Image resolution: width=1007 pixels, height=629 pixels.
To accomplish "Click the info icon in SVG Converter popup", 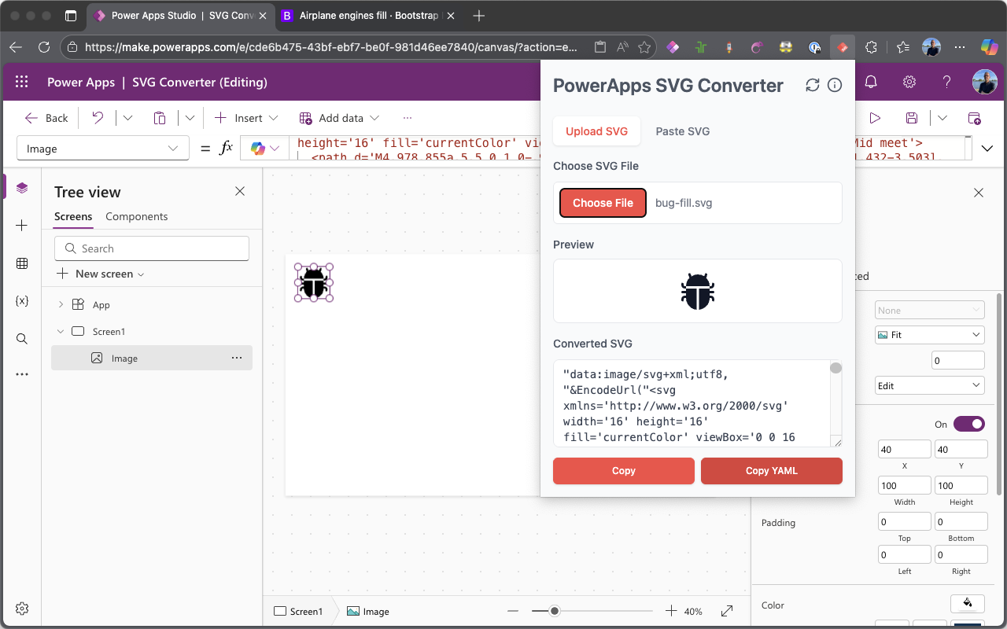I will pyautogui.click(x=835, y=85).
